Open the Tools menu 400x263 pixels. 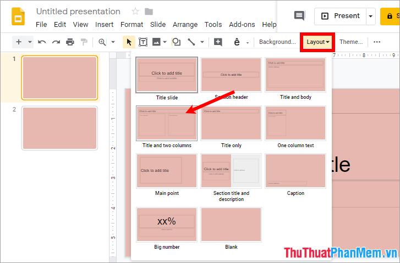[x=213, y=25]
